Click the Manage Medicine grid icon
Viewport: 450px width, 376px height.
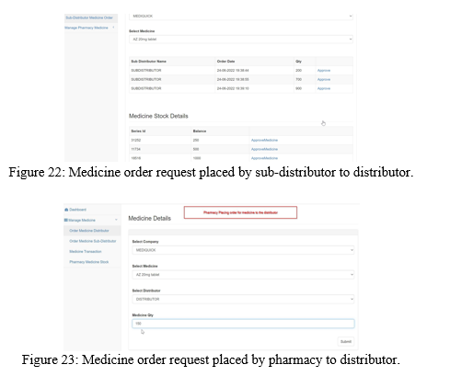tap(65, 220)
